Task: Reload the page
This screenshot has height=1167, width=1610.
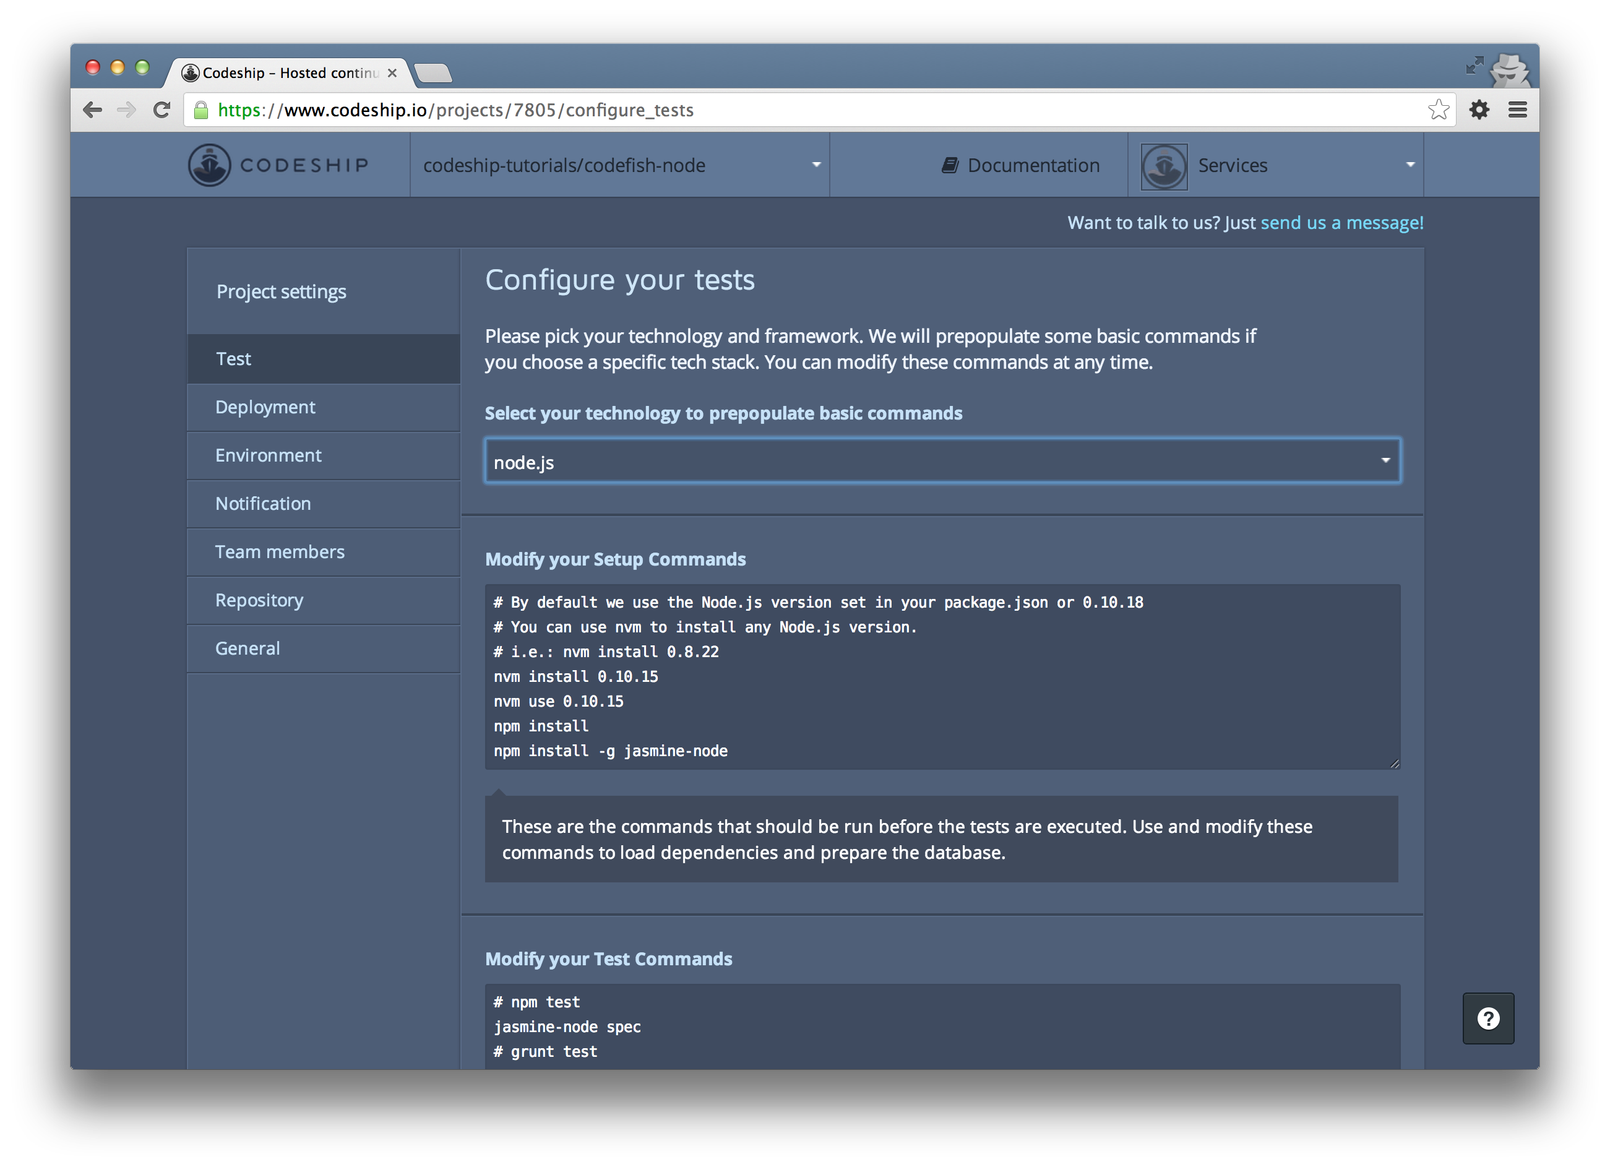Action: tap(162, 110)
